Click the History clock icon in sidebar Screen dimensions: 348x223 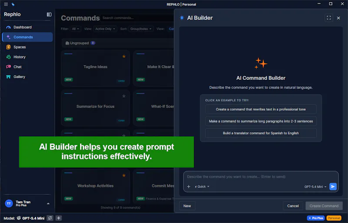coord(8,57)
